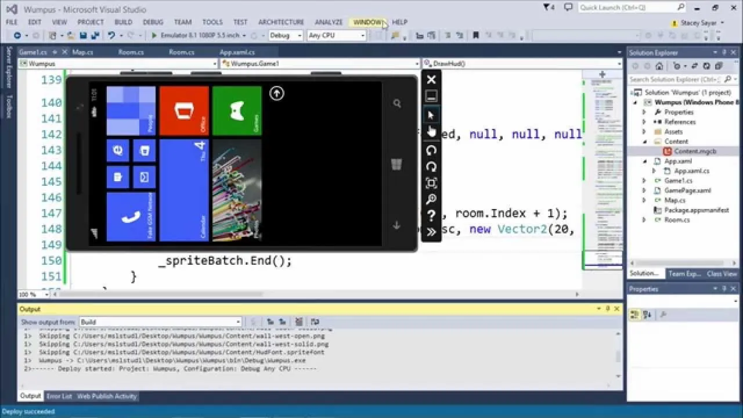Switch to the Map.cs tab
Image resolution: width=743 pixels, height=418 pixels.
(84, 52)
